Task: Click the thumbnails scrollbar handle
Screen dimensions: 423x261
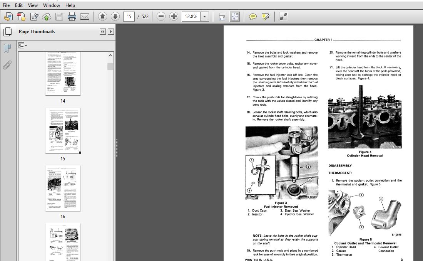Action: [x=110, y=66]
